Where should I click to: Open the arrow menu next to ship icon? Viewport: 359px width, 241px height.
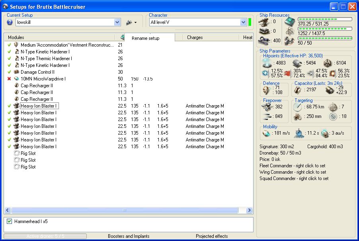pyautogui.click(x=135, y=23)
